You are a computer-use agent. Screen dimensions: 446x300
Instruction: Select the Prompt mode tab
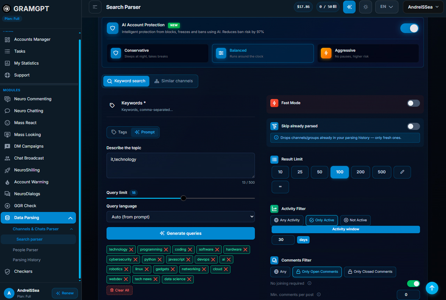point(145,132)
